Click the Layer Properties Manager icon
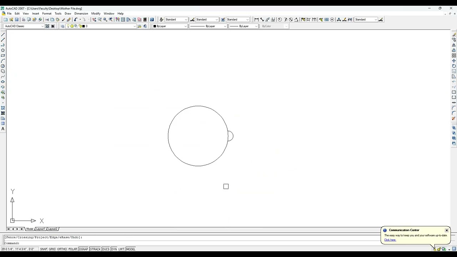457x257 pixels. [x=62, y=26]
